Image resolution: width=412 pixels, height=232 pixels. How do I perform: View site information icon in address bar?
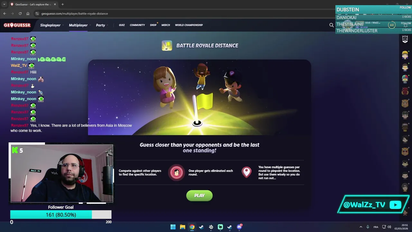pyautogui.click(x=37, y=14)
